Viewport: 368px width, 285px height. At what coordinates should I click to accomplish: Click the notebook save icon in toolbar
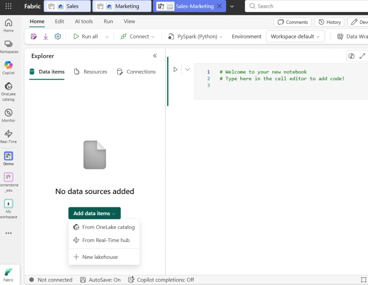pos(34,37)
